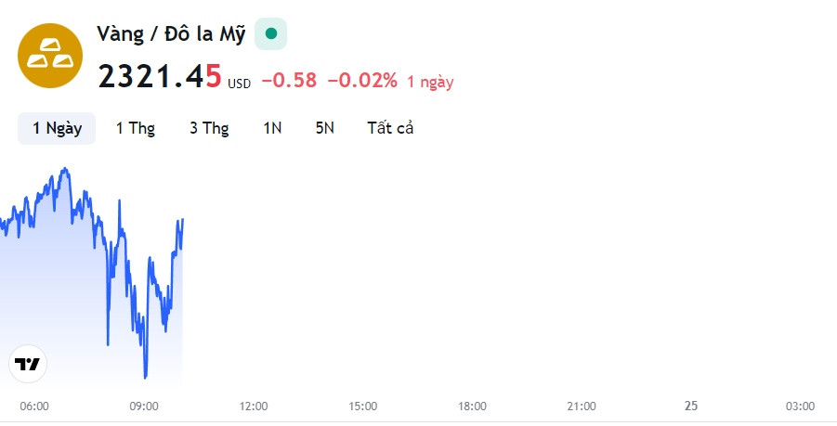Show the "5N" five-year range
This screenshot has height=426, width=837.
tap(324, 128)
